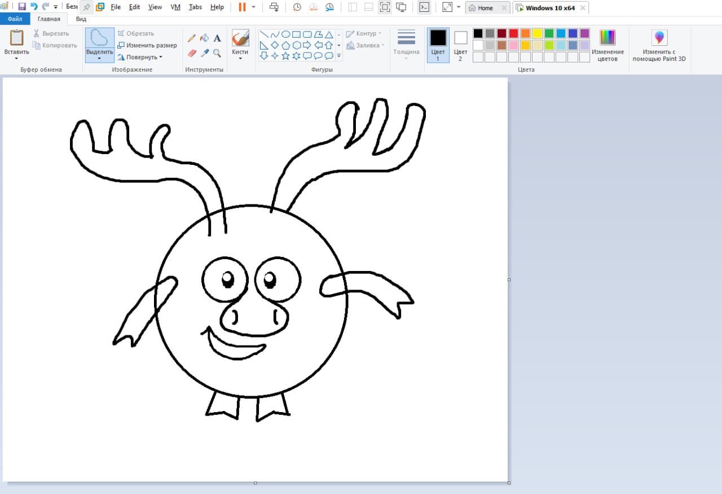Screen dimensions: 722x494
Task: Choose the Eraser tool
Action: click(x=192, y=53)
